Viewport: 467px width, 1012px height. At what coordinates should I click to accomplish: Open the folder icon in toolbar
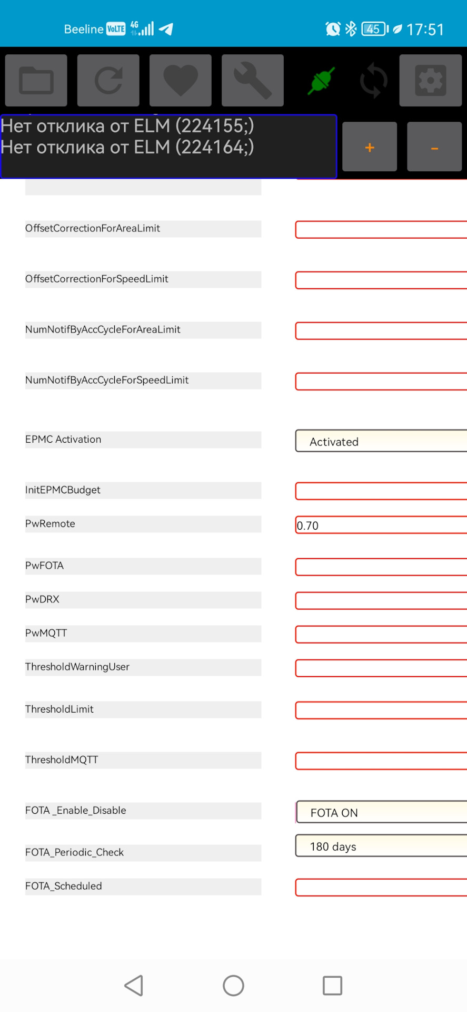[x=36, y=81]
